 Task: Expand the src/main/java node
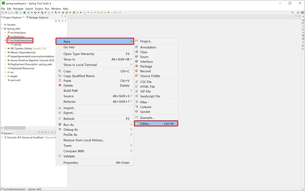(x=5, y=33)
